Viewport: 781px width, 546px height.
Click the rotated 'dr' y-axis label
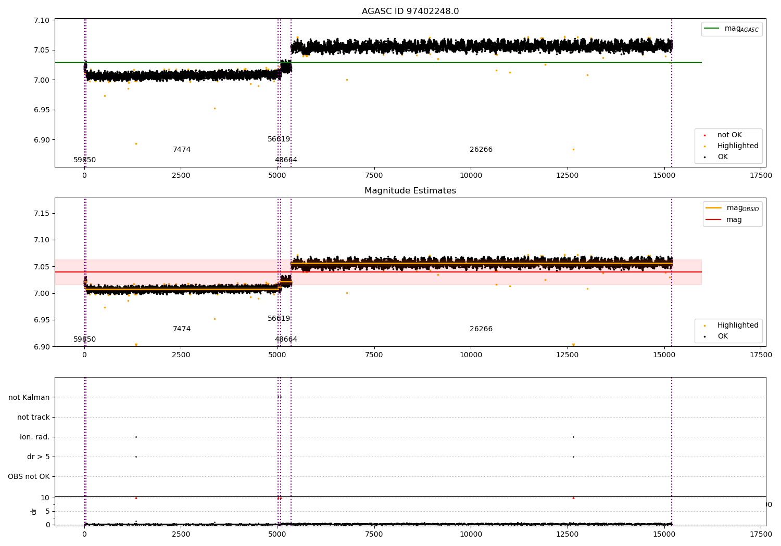point(34,511)
